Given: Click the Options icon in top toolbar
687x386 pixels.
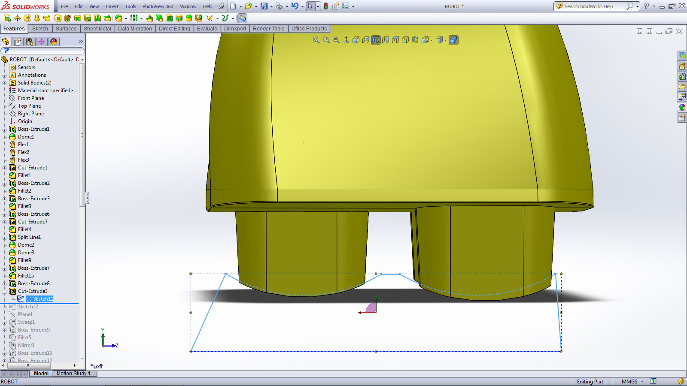Looking at the screenshot, I should pos(346,6).
